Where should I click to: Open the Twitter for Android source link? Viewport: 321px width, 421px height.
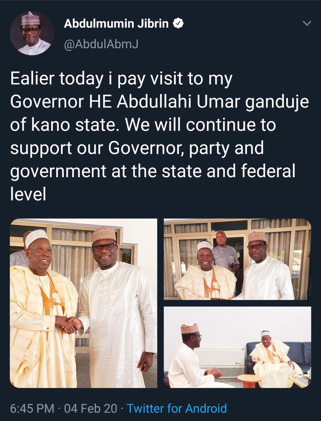point(177,408)
